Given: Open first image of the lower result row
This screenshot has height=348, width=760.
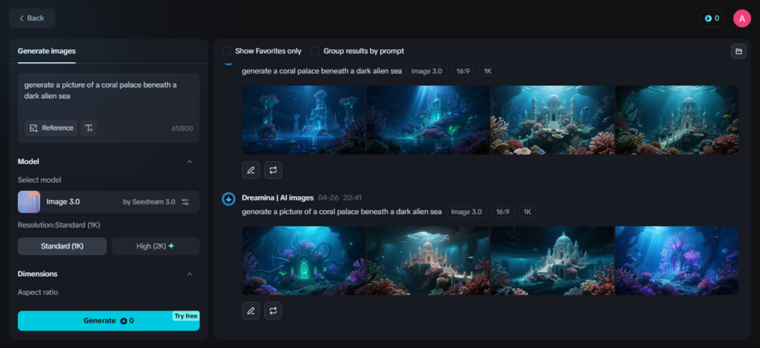Looking at the screenshot, I should click(304, 260).
